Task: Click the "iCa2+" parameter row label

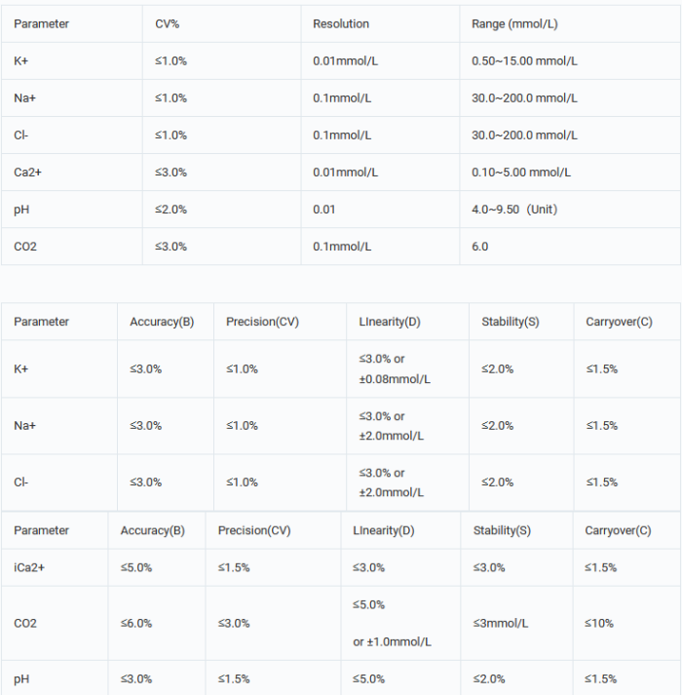Action: click(29, 567)
